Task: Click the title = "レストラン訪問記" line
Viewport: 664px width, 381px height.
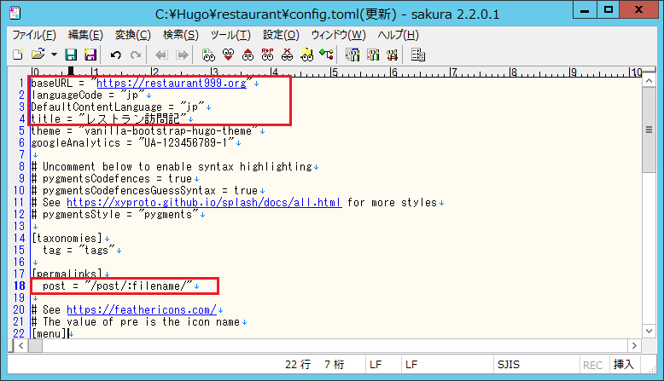Action: (x=109, y=118)
